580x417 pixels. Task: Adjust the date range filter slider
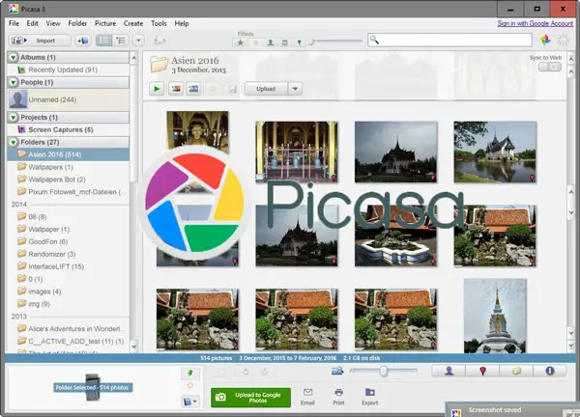click(x=312, y=42)
